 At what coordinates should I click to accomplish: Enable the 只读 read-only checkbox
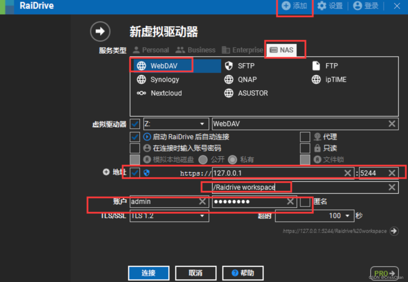[305, 148]
